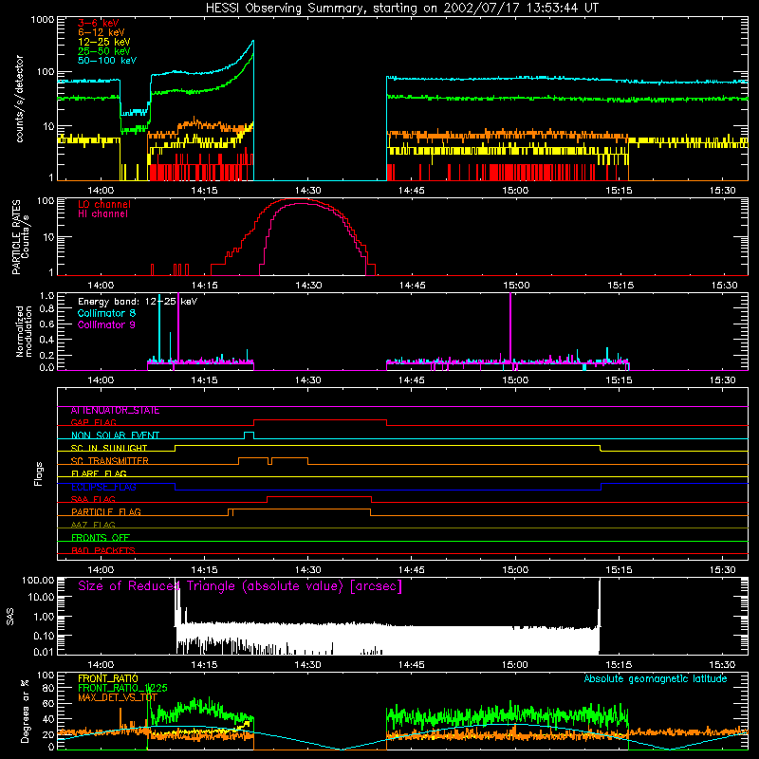Click the Degrees or % axis label
This screenshot has width=759, height=759.
(x=26, y=711)
